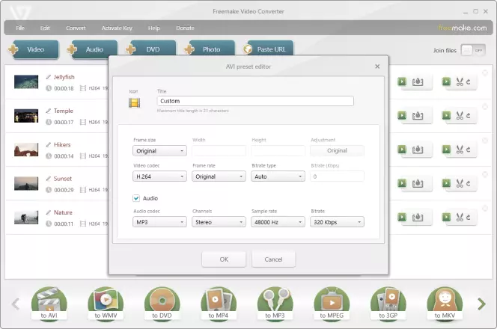
Task: Select the to MP3 output format
Action: [275, 304]
